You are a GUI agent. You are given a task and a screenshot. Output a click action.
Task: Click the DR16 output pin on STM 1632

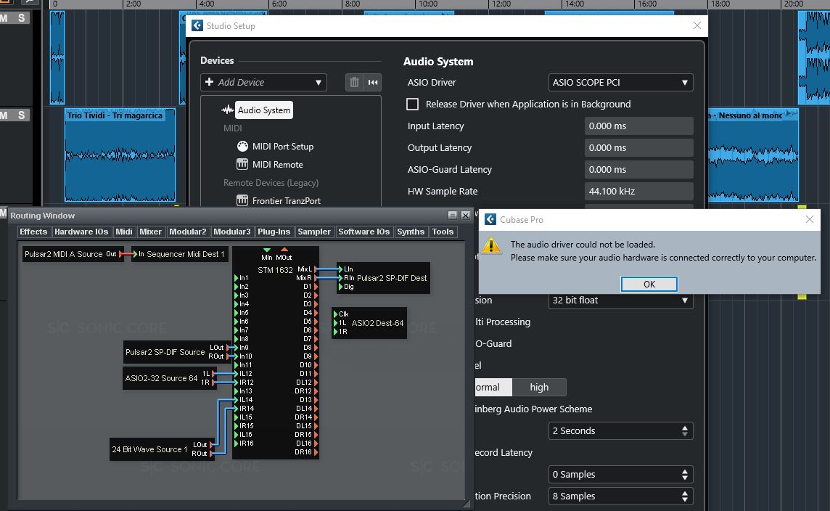pos(316,452)
